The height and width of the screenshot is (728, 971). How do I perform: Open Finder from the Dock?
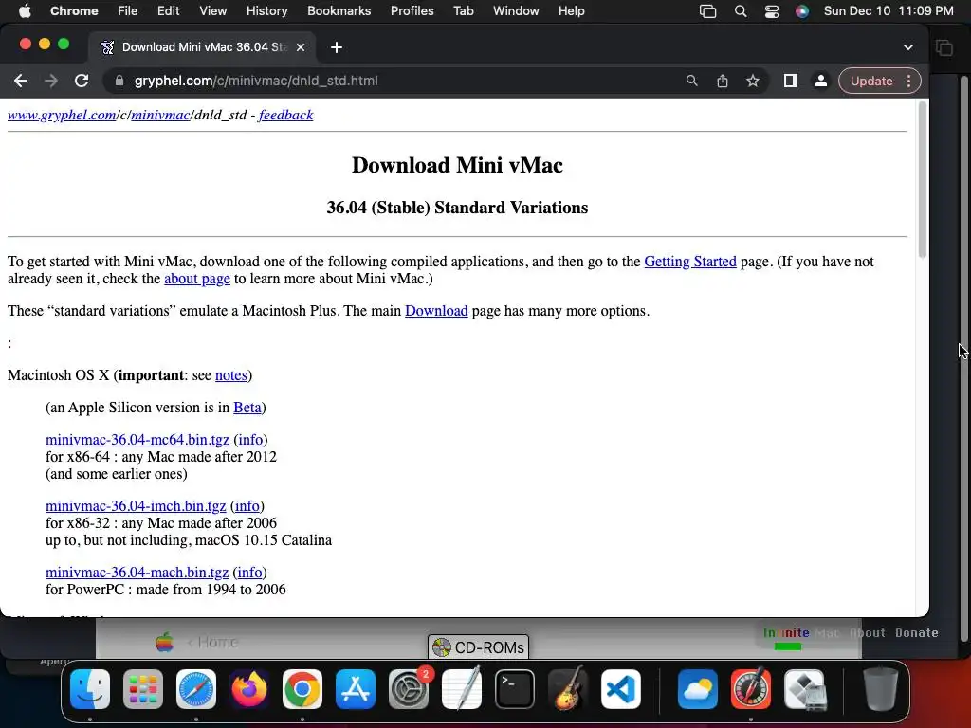click(x=90, y=689)
